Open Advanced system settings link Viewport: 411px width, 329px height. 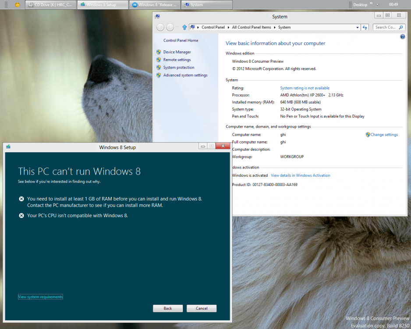point(185,75)
